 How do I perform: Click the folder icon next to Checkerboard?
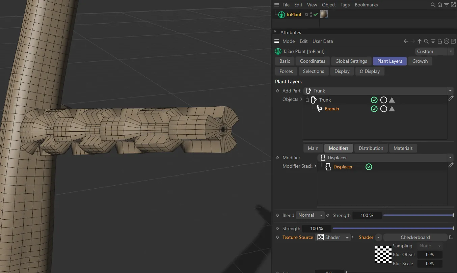pos(451,238)
